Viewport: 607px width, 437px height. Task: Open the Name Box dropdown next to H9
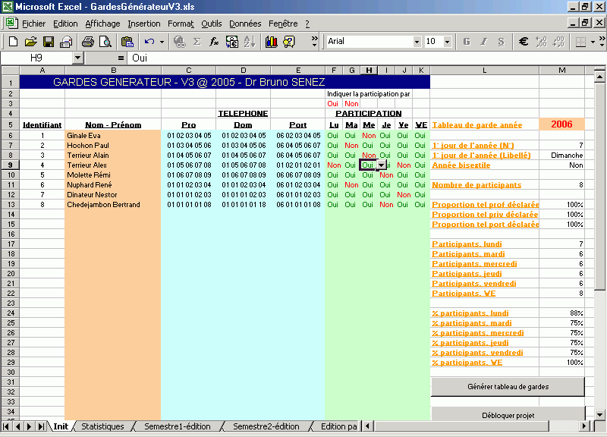tap(78, 58)
